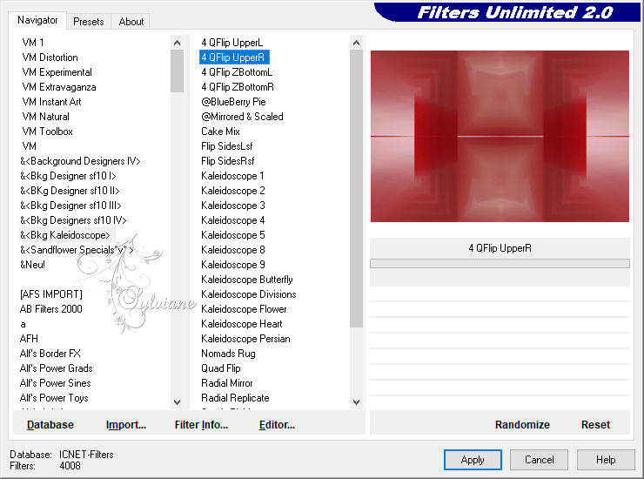Choose the @Mirrored & Scaled filter
Viewport: 644px width, 479px height.
pos(242,117)
